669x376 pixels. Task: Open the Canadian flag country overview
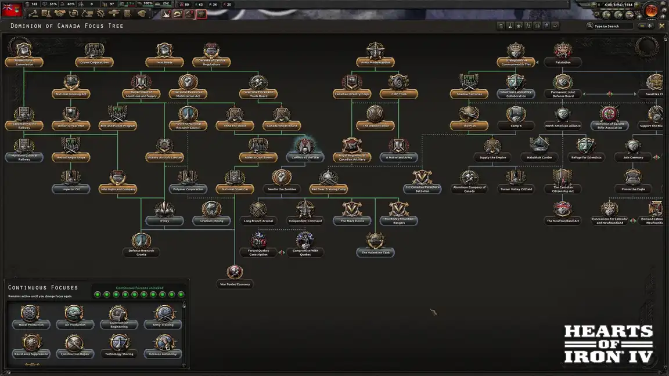click(x=12, y=9)
